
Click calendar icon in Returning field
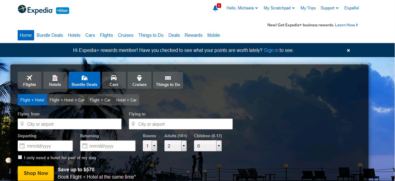tap(85, 146)
